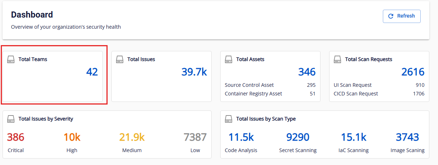Click the Total Teams card icon
The image size is (438, 165).
11,59
